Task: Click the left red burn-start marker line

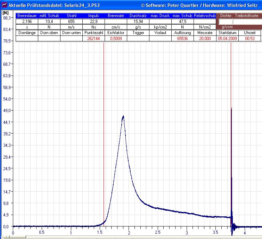Action: (x=104, y=139)
